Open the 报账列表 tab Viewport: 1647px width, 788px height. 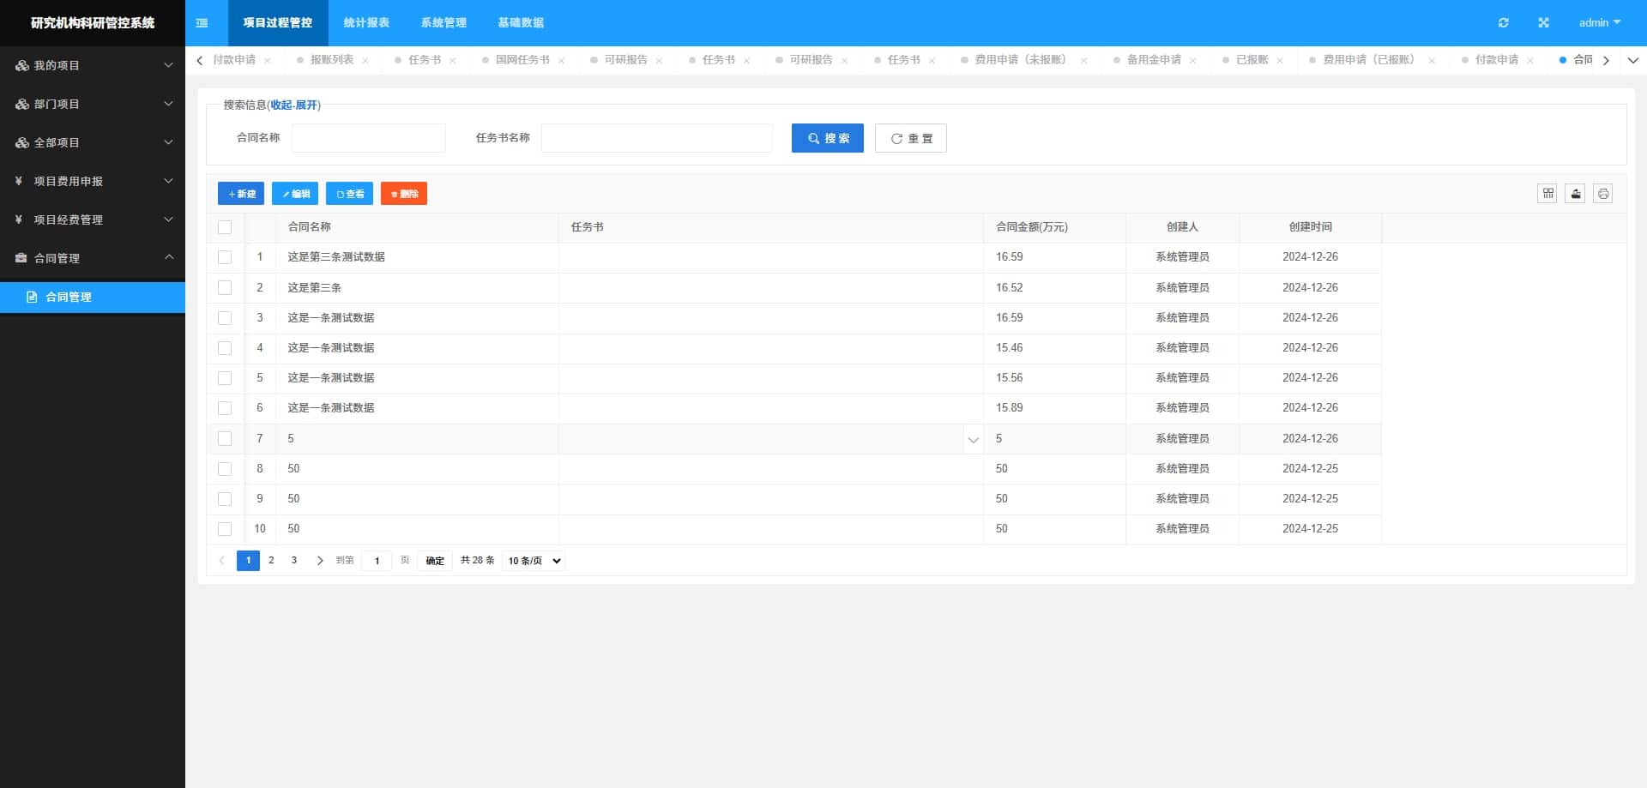pos(331,60)
